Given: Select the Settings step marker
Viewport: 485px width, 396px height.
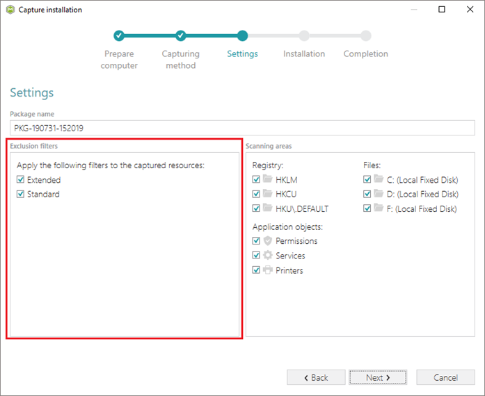Looking at the screenshot, I should (x=242, y=36).
